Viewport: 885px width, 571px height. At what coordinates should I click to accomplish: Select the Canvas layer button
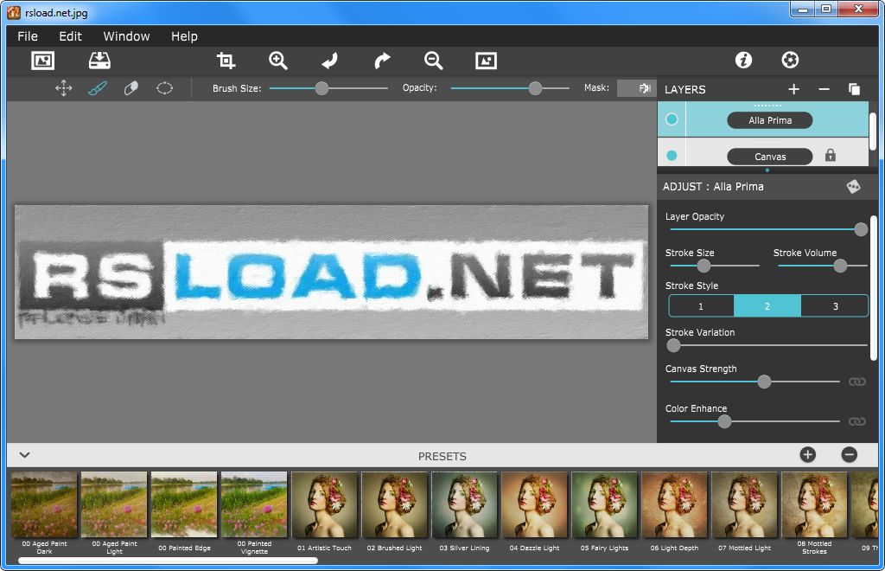click(x=770, y=157)
